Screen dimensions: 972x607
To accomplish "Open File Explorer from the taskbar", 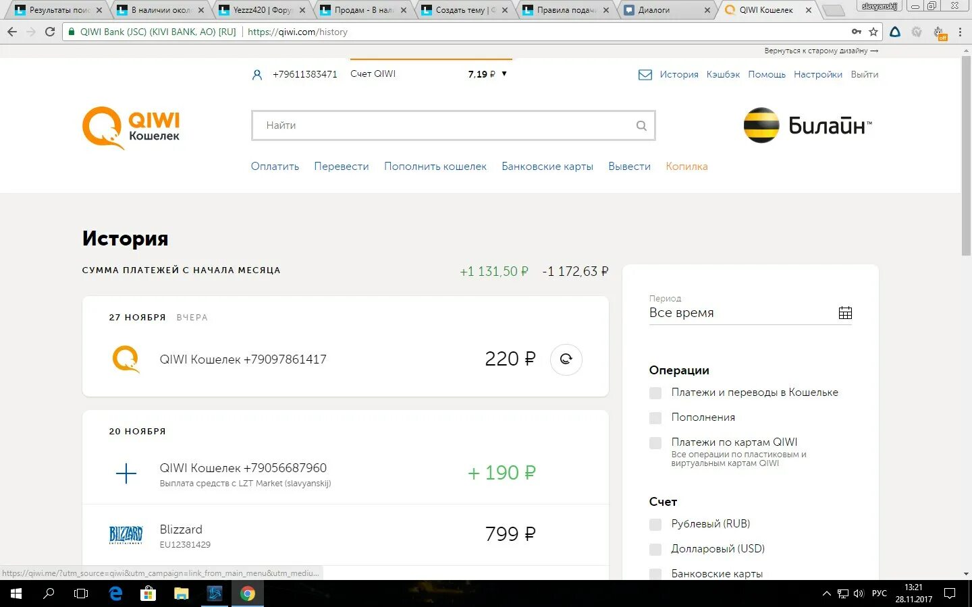I will coord(181,594).
